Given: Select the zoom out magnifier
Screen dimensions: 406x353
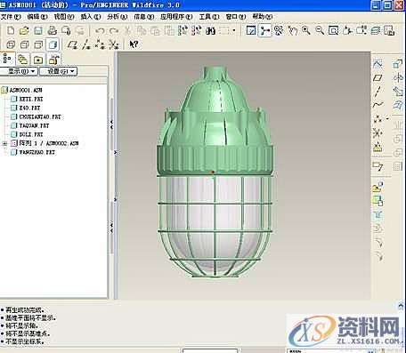Looking at the screenshot, I should coord(320,30).
